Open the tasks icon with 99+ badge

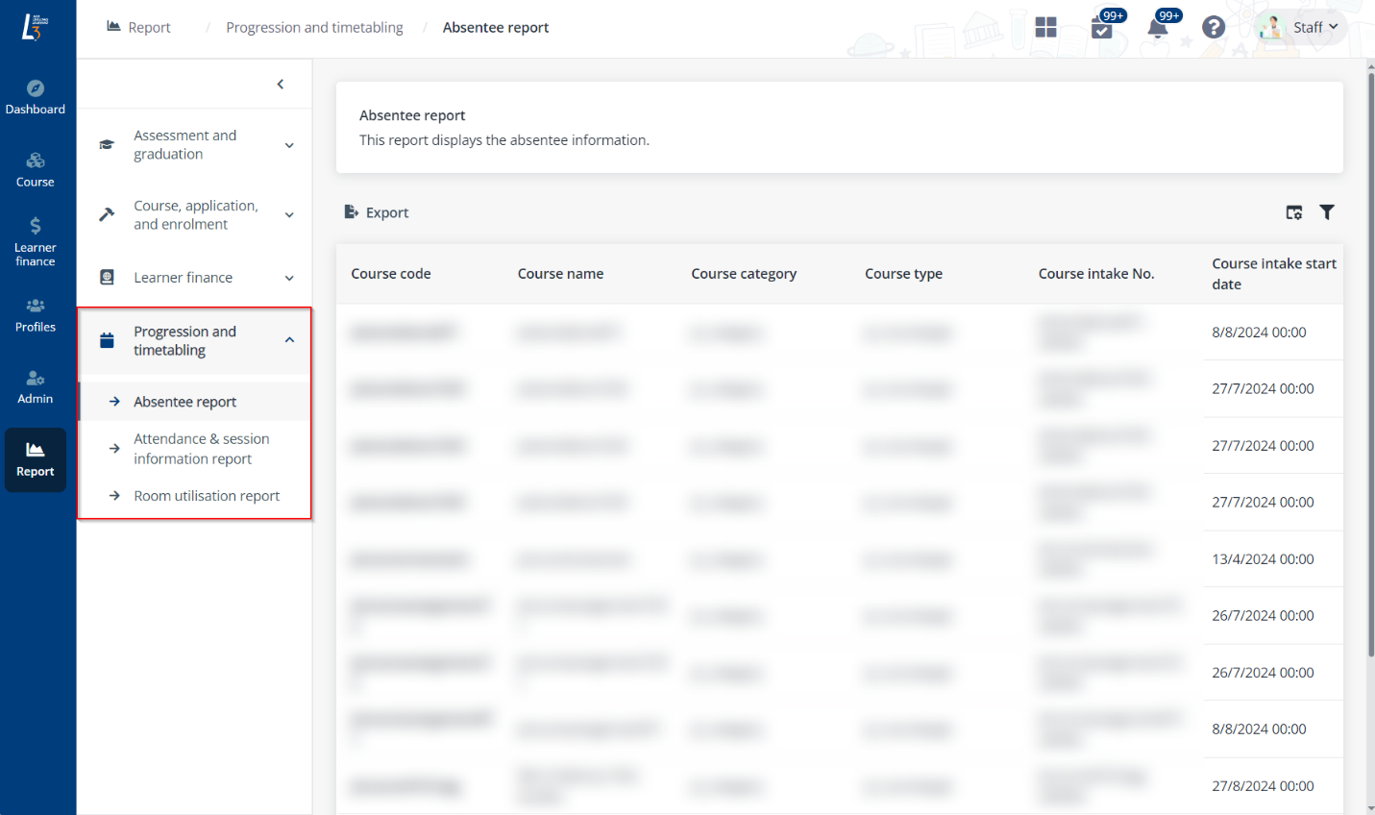tap(1101, 31)
